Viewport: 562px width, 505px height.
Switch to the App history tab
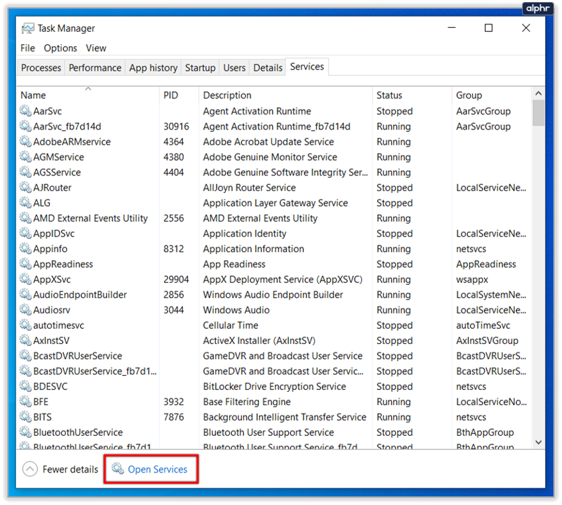(153, 67)
